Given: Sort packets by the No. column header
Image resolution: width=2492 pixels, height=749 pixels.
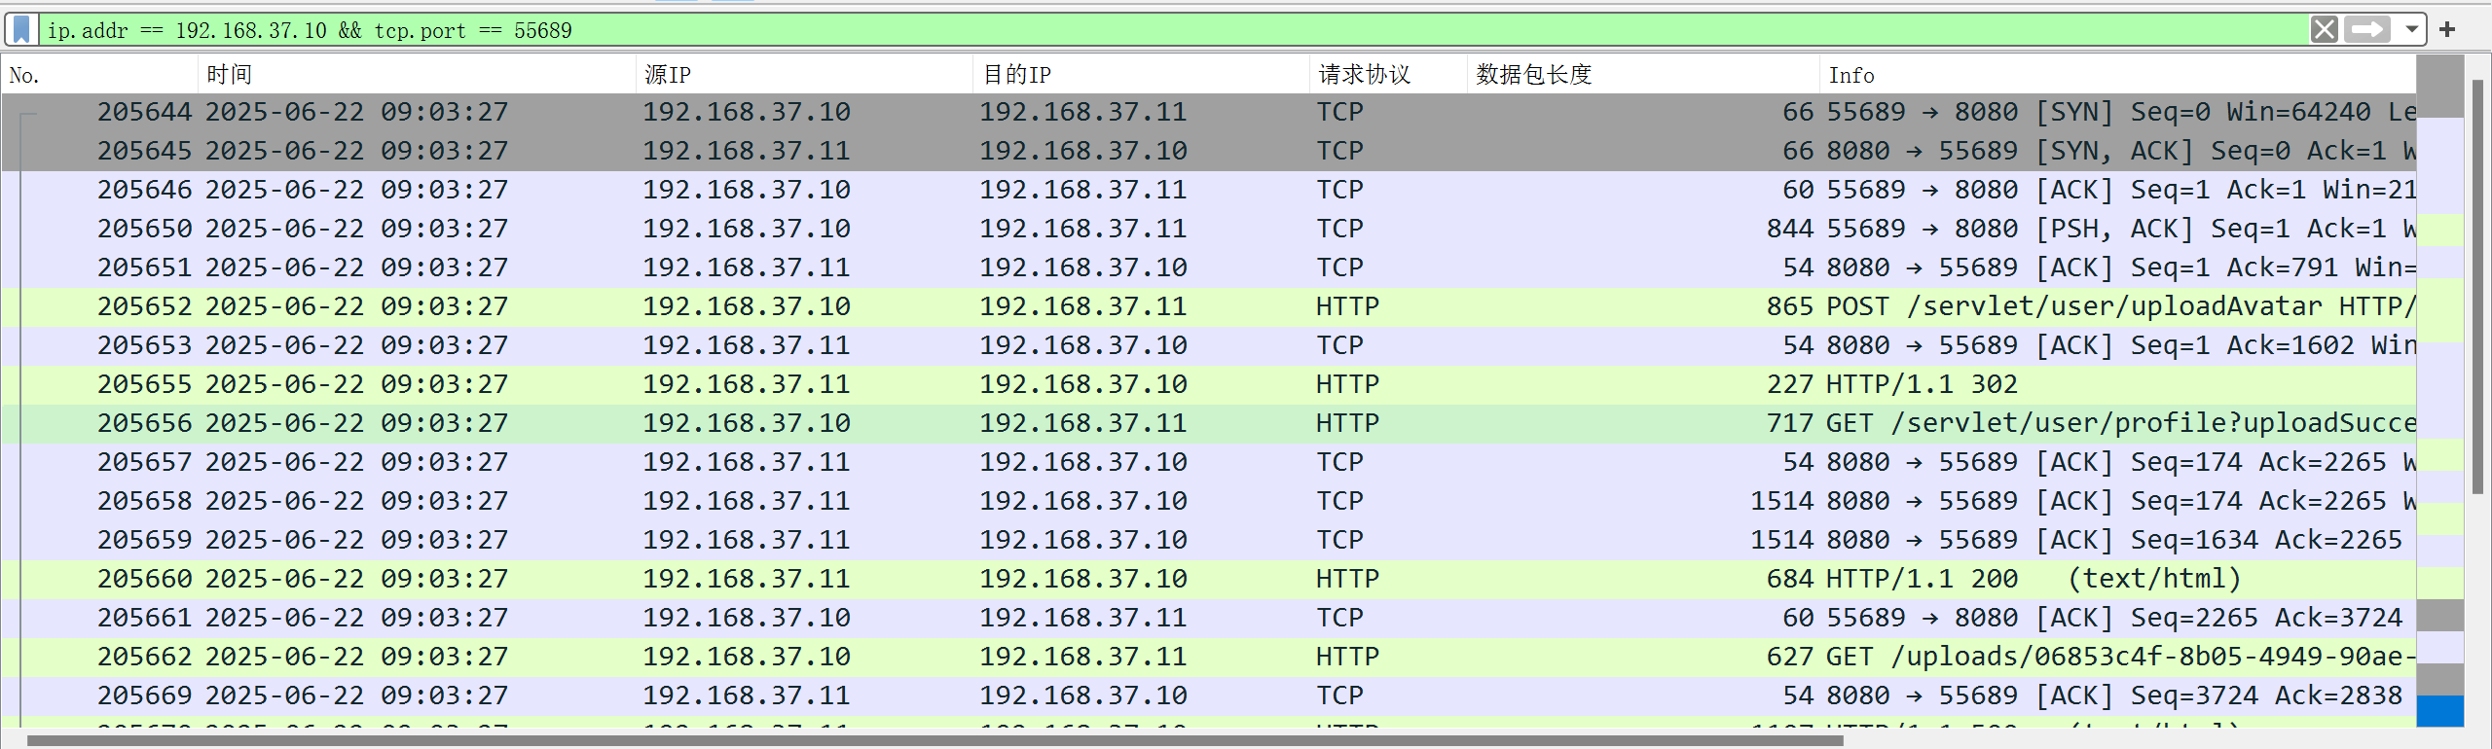Looking at the screenshot, I should click(97, 75).
